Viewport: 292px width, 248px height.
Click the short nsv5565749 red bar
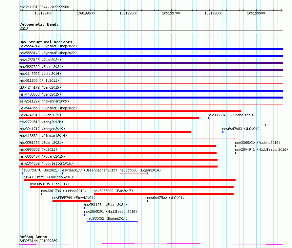pos(72,201)
